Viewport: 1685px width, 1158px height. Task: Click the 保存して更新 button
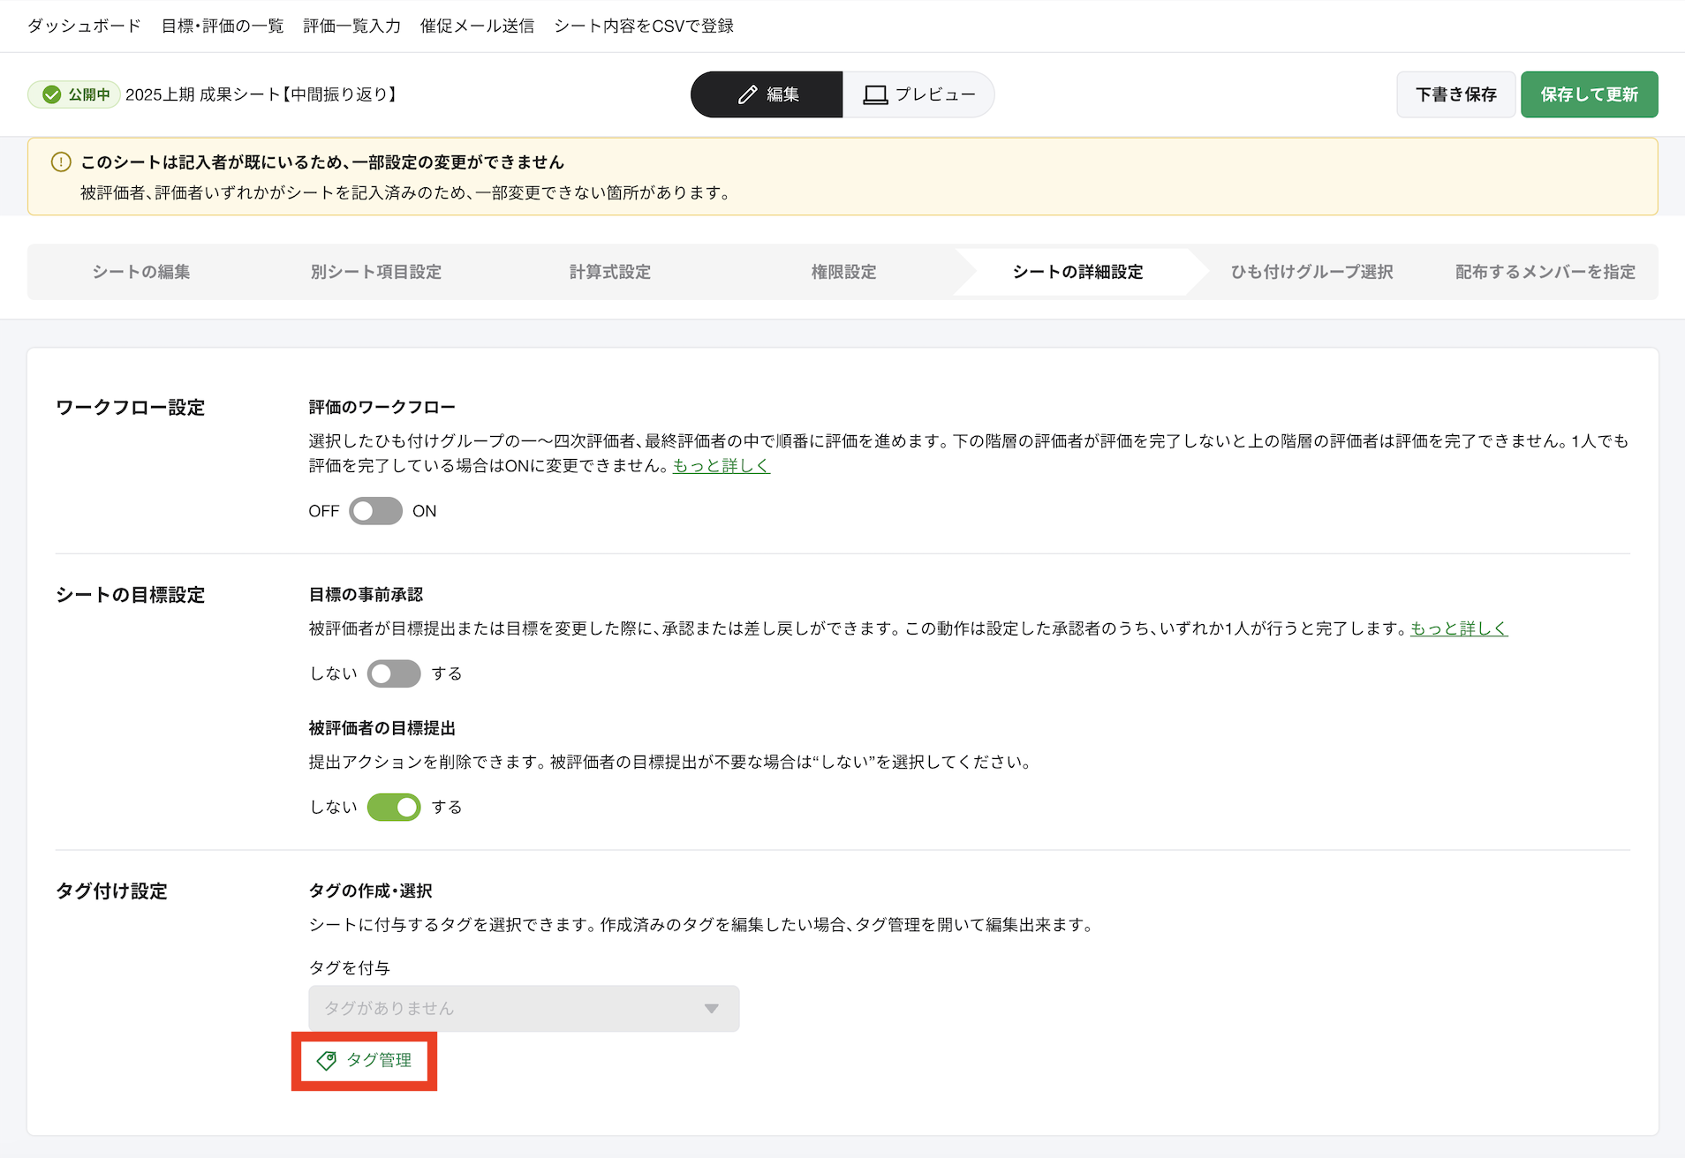pos(1589,94)
